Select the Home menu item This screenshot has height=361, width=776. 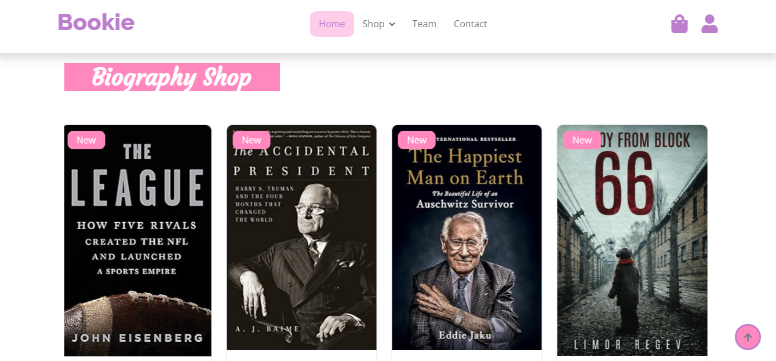point(331,24)
